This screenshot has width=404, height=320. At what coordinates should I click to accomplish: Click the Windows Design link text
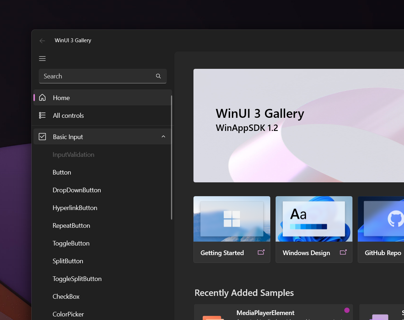click(x=306, y=253)
